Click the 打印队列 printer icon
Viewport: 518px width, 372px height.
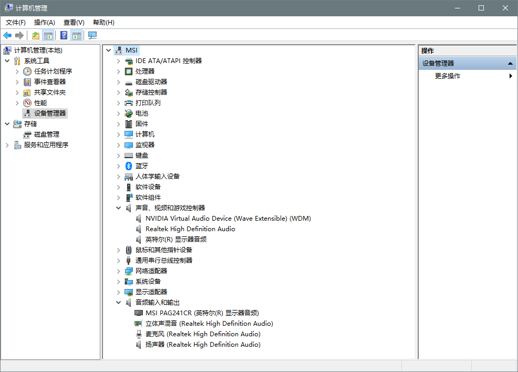(129, 103)
